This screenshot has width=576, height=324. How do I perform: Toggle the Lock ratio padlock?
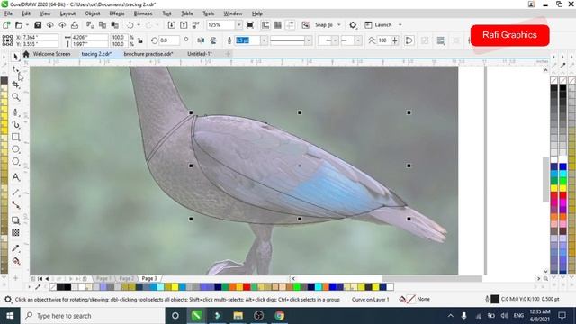click(x=140, y=40)
